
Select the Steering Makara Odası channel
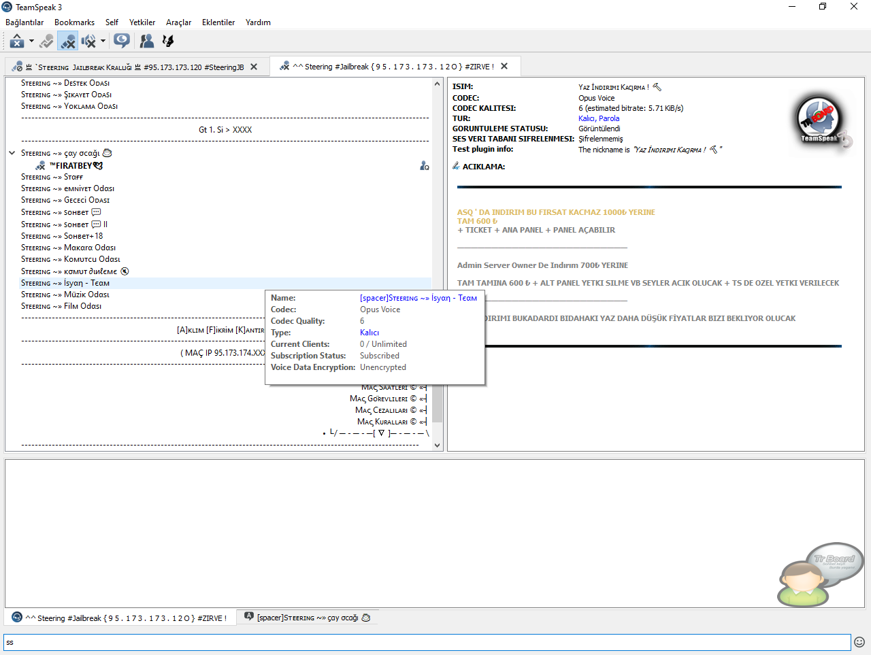pos(68,248)
